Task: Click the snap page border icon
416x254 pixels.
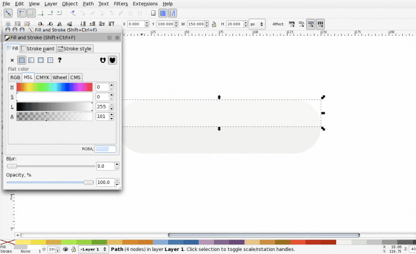Action: tap(153, 13)
